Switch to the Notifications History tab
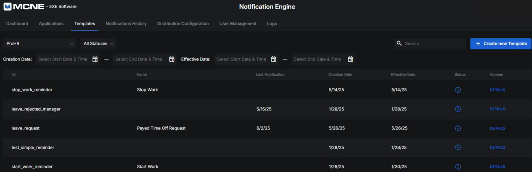 pyautogui.click(x=126, y=24)
